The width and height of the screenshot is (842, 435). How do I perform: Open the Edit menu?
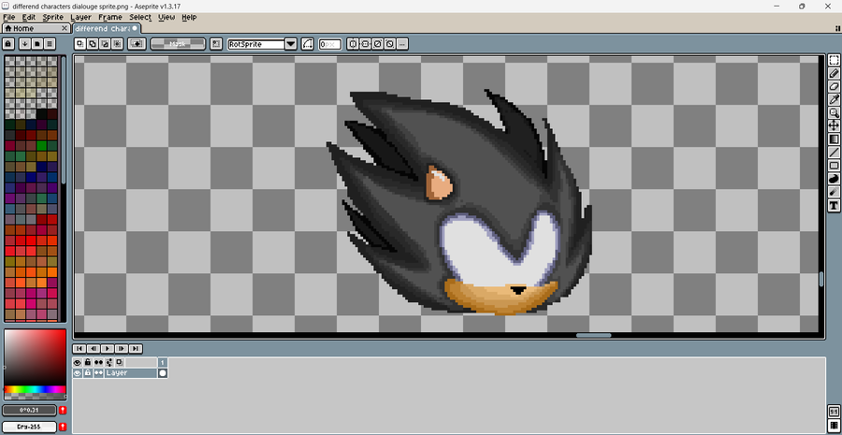pos(28,17)
